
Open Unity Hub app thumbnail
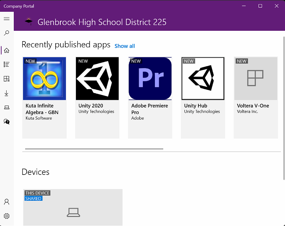203,78
